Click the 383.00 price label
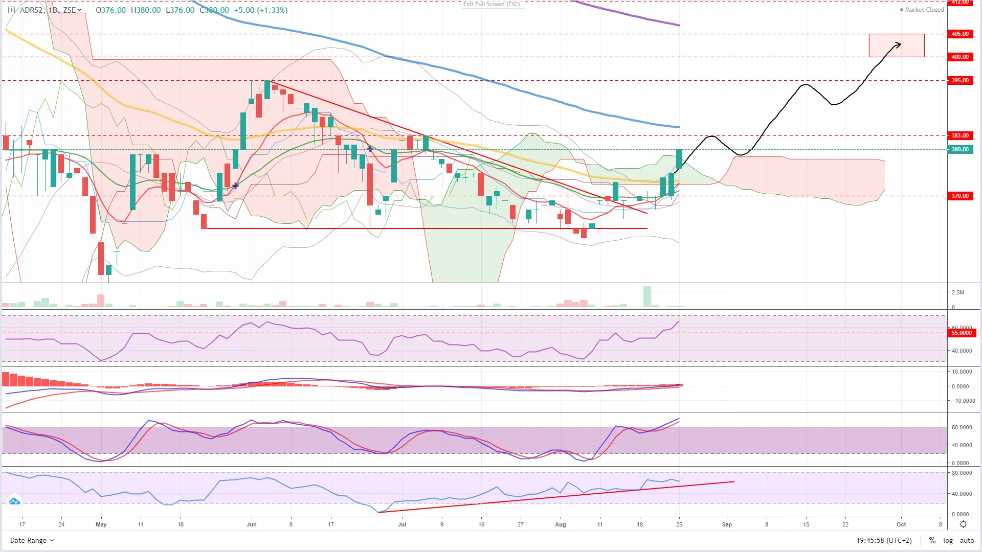This screenshot has height=552, width=982. (x=960, y=135)
